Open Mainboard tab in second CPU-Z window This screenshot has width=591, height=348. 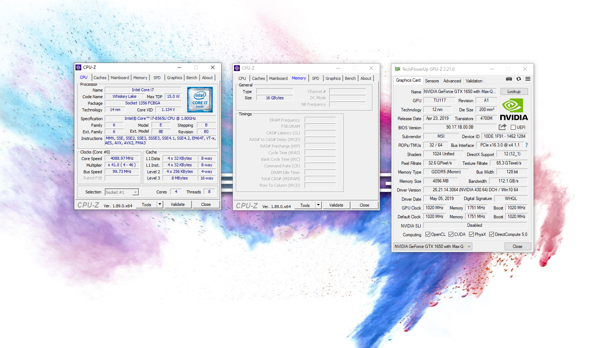pyautogui.click(x=278, y=78)
